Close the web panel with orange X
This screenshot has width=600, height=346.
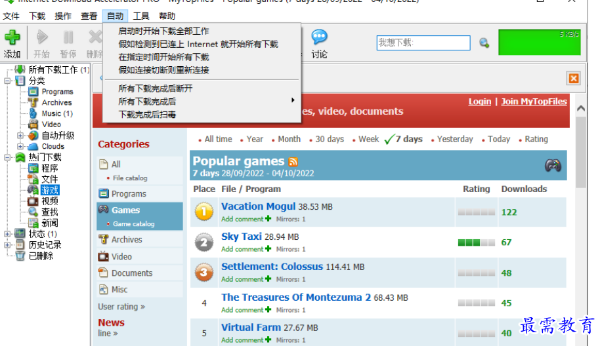pos(574,79)
